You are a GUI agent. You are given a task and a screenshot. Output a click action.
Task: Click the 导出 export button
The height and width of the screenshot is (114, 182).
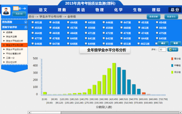coord(173,49)
